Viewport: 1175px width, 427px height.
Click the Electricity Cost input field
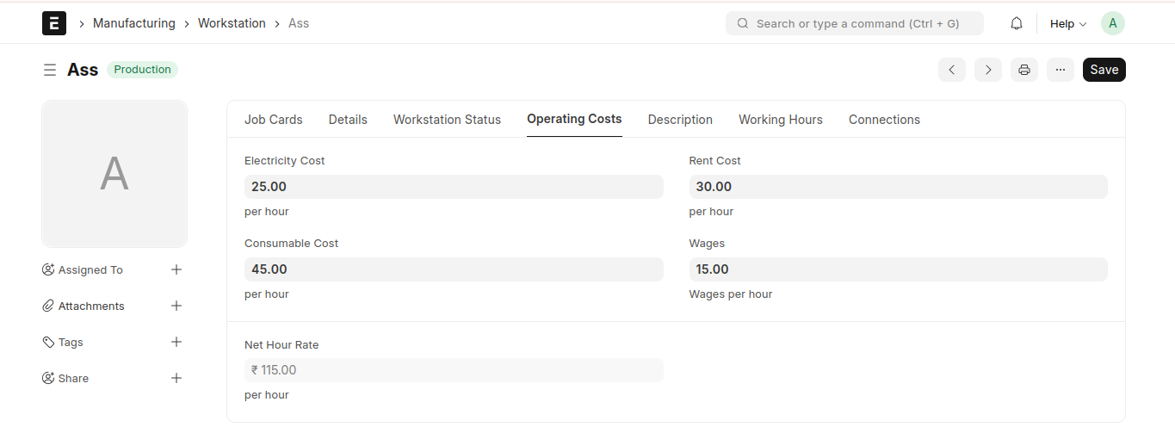(454, 187)
